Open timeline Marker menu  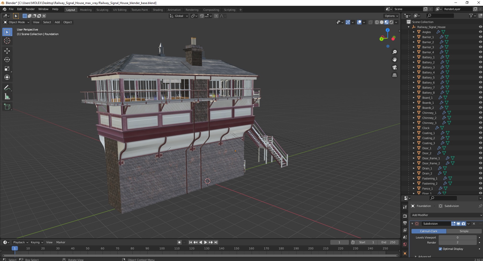[61, 242]
